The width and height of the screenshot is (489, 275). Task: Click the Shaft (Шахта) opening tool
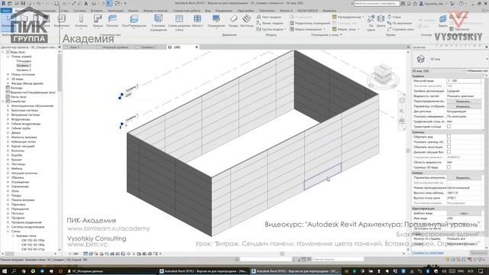(x=381, y=21)
